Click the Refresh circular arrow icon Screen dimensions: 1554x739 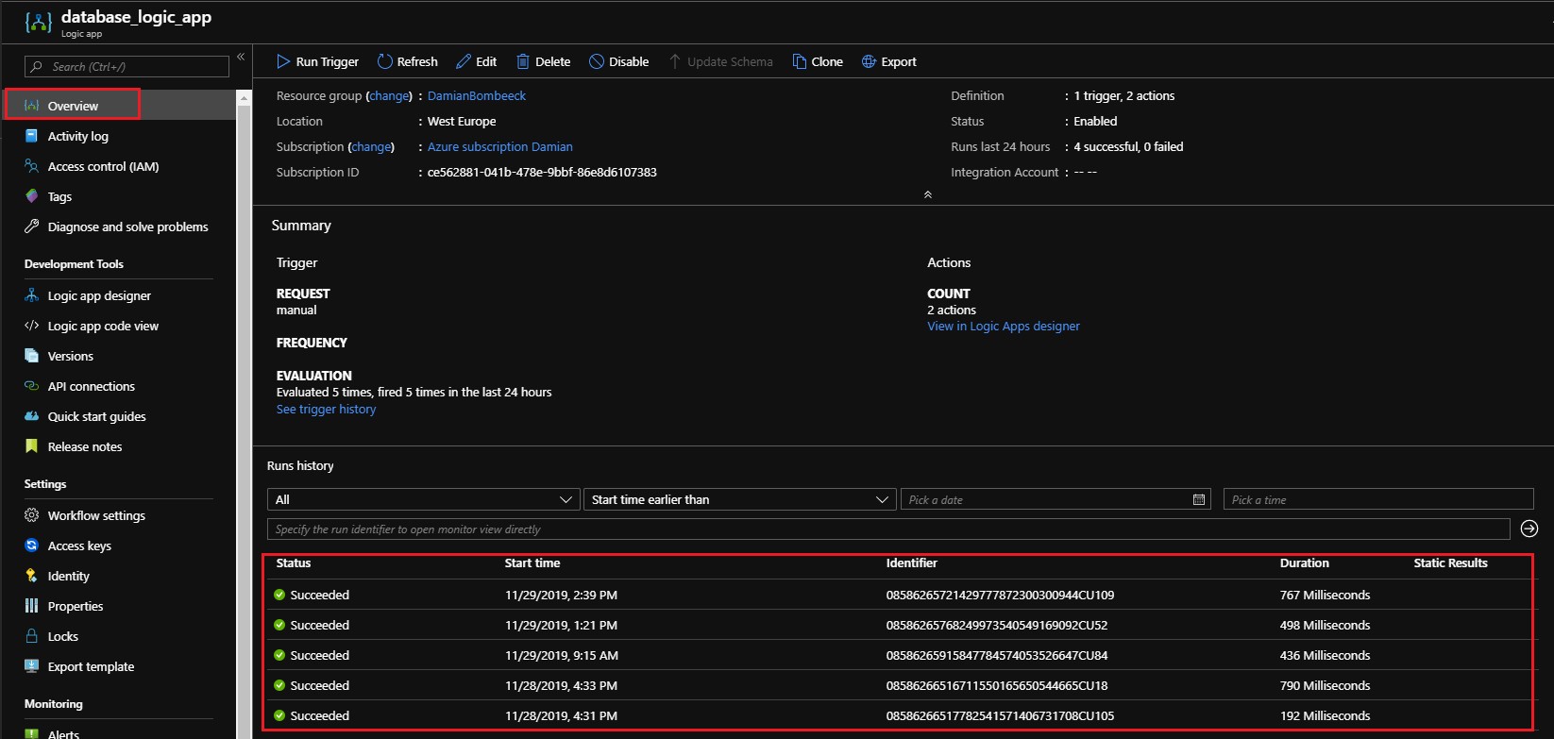click(384, 61)
